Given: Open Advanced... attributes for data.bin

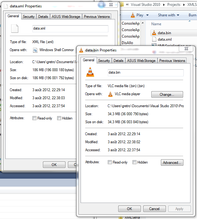Looking at the screenshot, I should [x=172, y=163].
